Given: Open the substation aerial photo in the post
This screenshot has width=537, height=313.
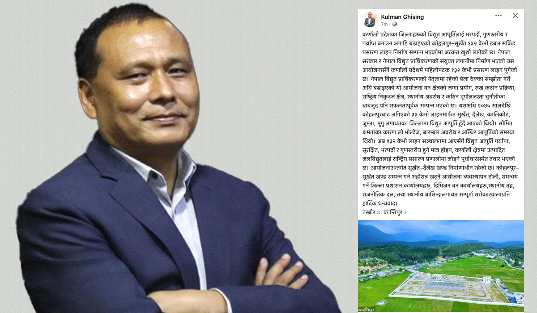Looking at the screenshot, I should (441, 266).
